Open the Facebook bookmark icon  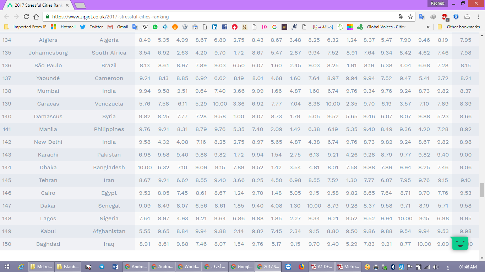(x=225, y=27)
